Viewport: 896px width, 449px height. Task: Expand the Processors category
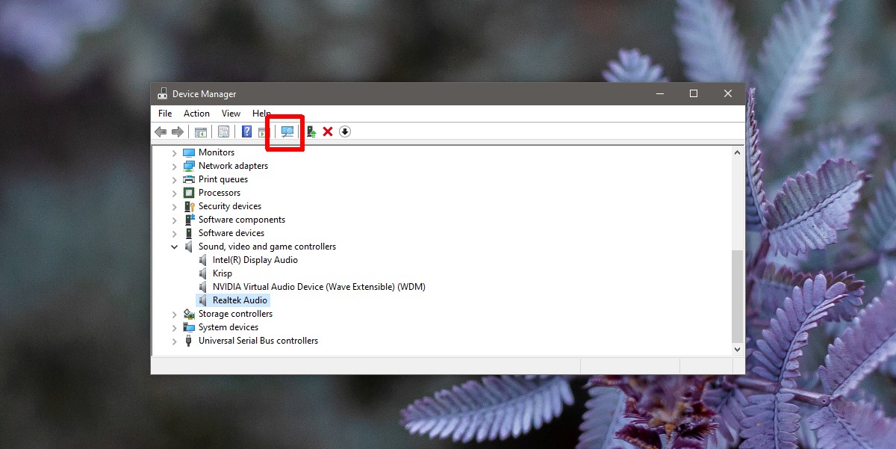175,193
